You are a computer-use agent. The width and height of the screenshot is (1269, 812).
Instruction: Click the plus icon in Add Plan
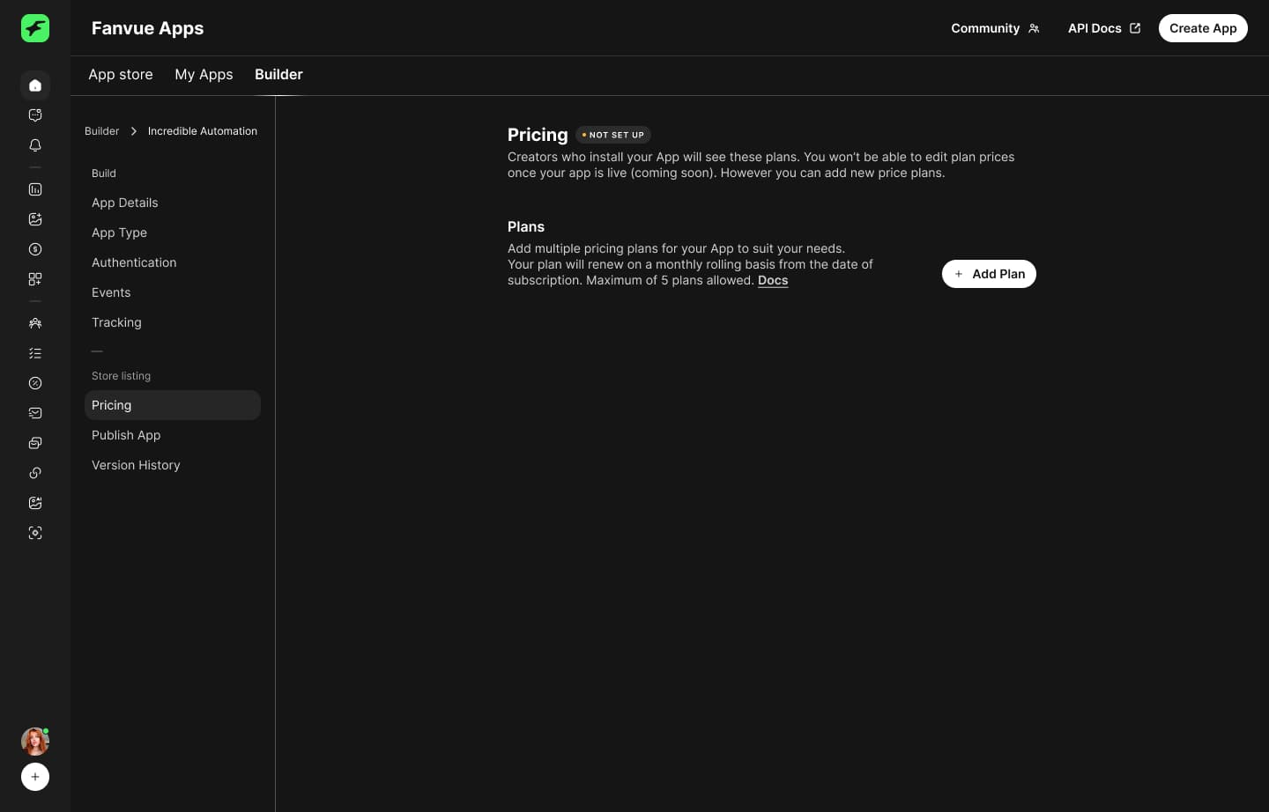[959, 274]
